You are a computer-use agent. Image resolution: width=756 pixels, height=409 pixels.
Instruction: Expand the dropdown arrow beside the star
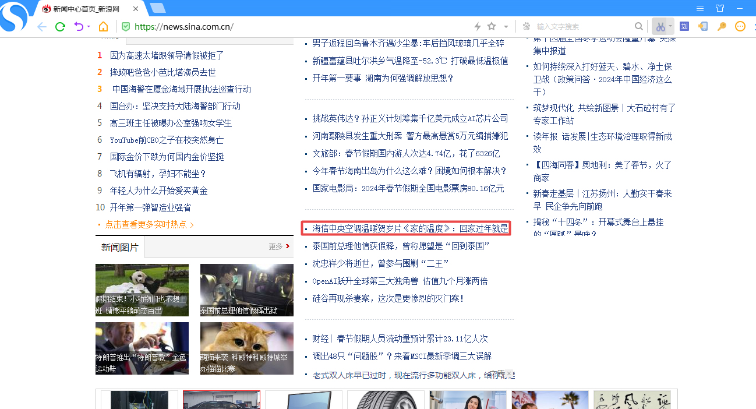pos(506,27)
